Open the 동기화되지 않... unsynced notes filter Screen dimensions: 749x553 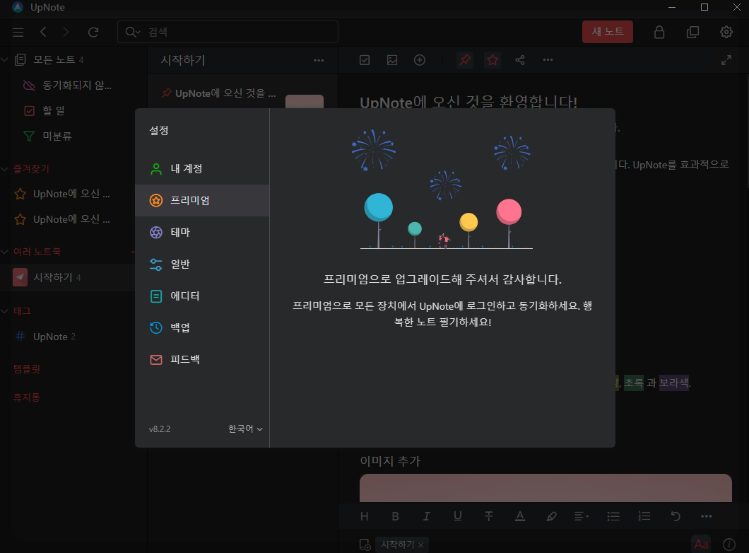click(67, 85)
